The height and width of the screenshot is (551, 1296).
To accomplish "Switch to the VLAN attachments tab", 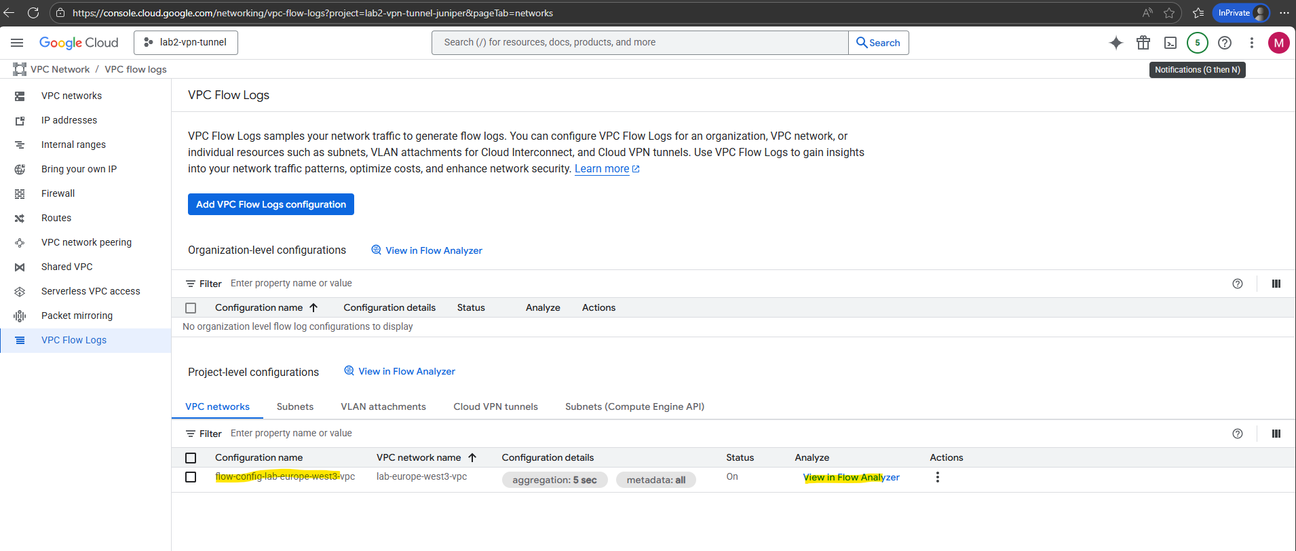I will coord(383,406).
